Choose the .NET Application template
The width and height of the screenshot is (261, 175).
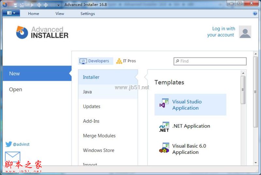pyautogui.click(x=190, y=126)
